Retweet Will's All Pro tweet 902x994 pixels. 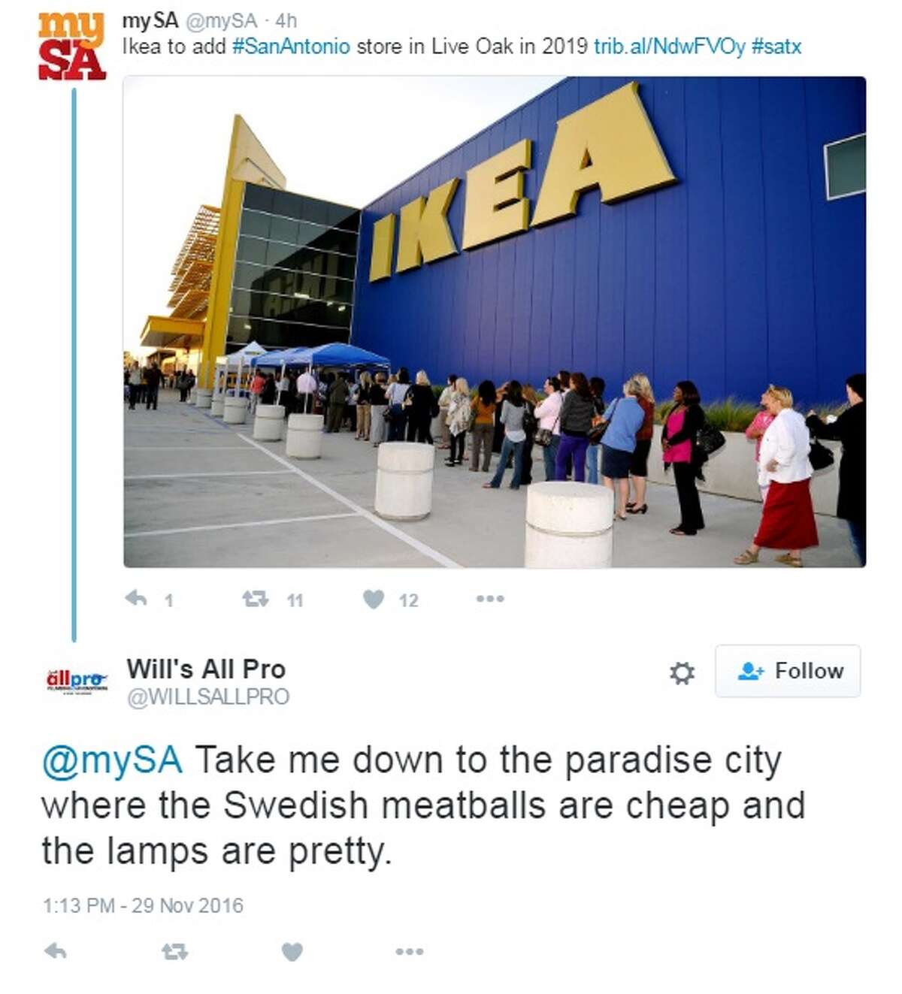(174, 951)
